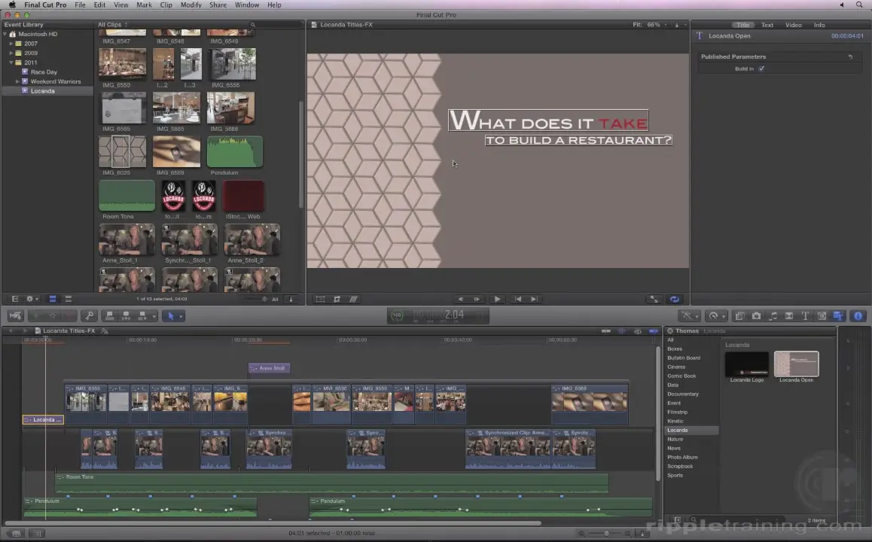Open the Music and Sound browser
Image resolution: width=872 pixels, height=542 pixels.
pos(773,316)
